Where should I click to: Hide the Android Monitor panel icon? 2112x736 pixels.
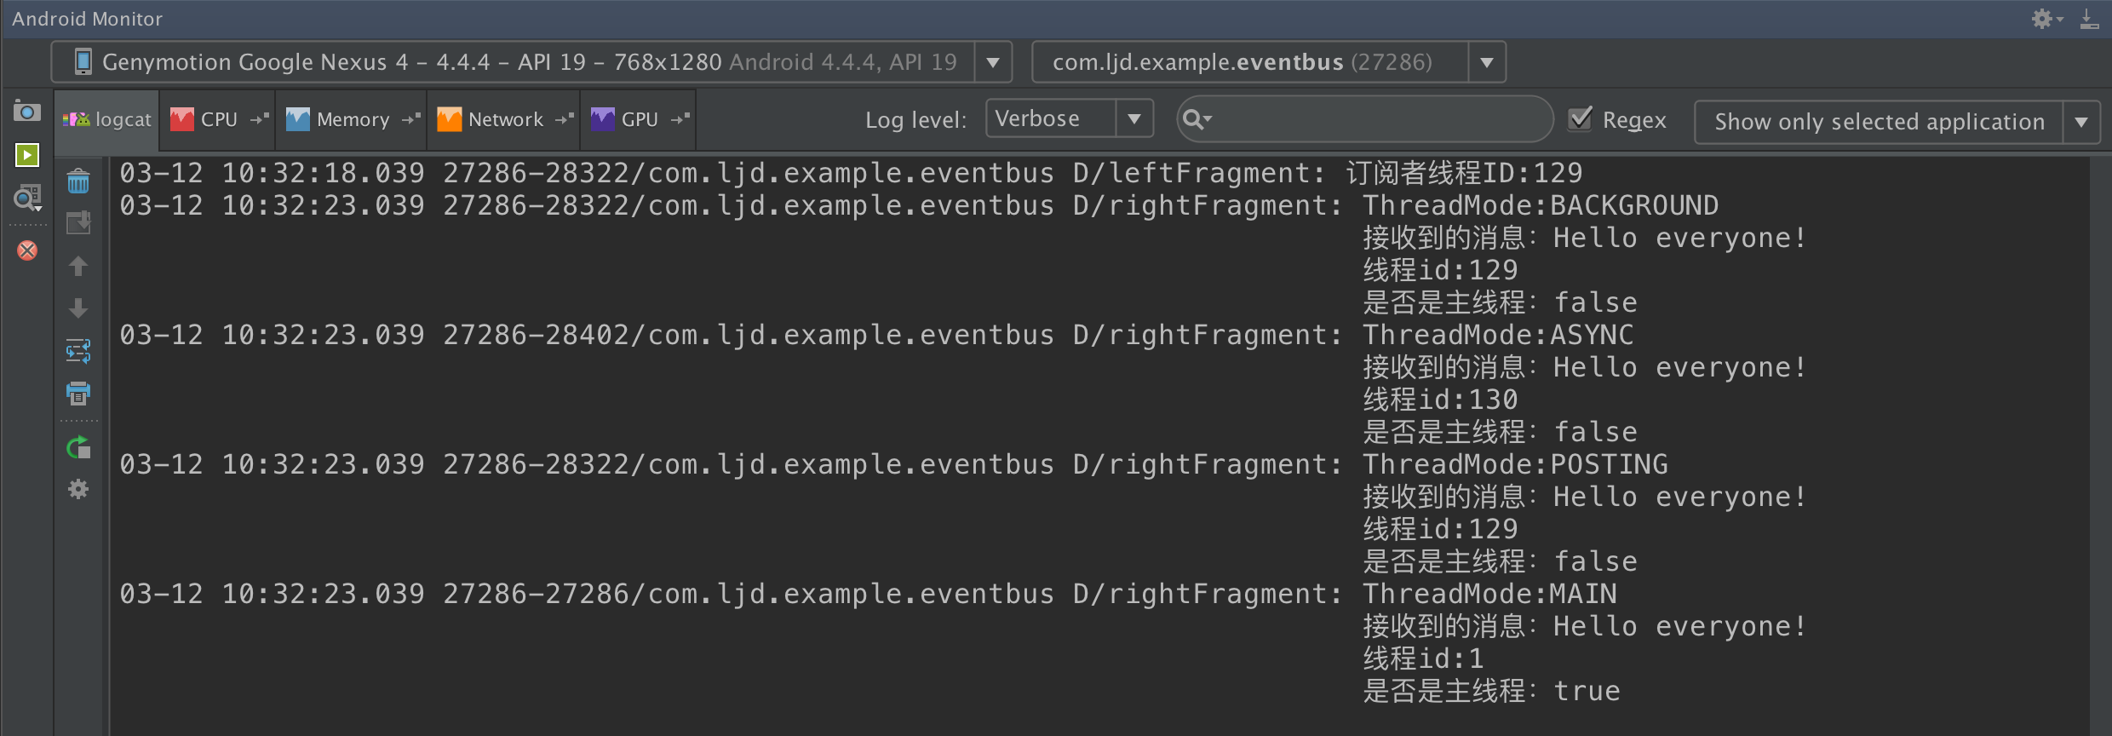point(2089,19)
